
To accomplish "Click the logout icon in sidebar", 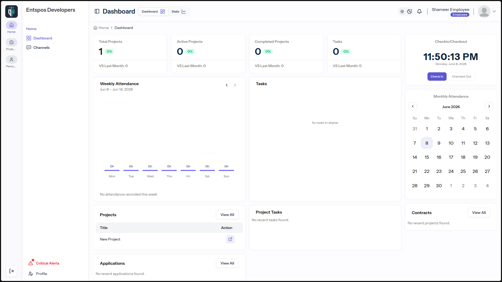I will point(12,271).
